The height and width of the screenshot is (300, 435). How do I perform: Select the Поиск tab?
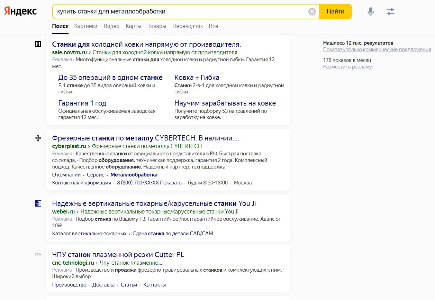click(x=60, y=26)
